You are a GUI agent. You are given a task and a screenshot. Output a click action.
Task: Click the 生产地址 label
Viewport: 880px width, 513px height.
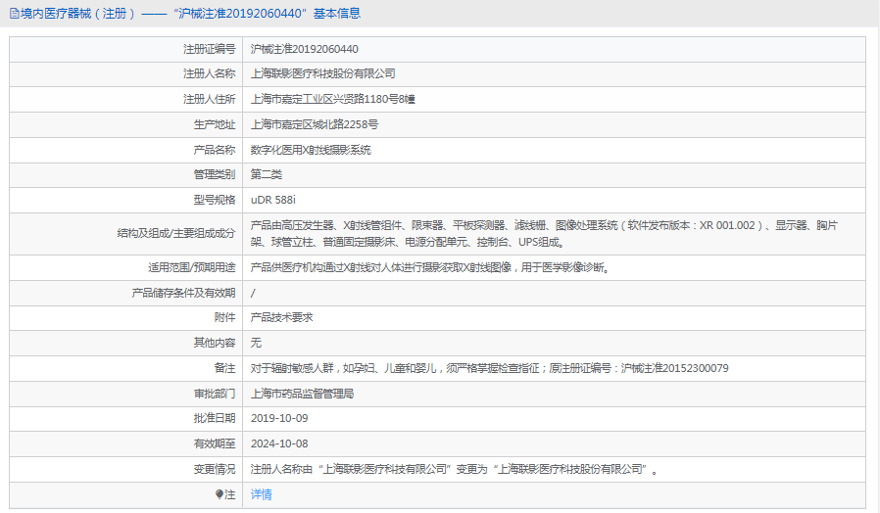pyautogui.click(x=215, y=124)
